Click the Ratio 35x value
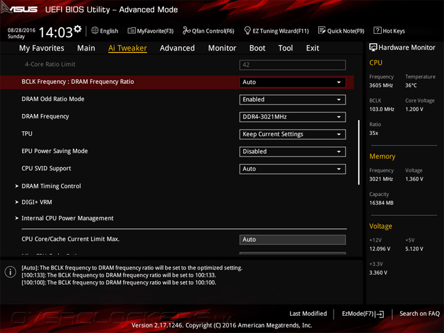444x333 pixels. (x=374, y=133)
